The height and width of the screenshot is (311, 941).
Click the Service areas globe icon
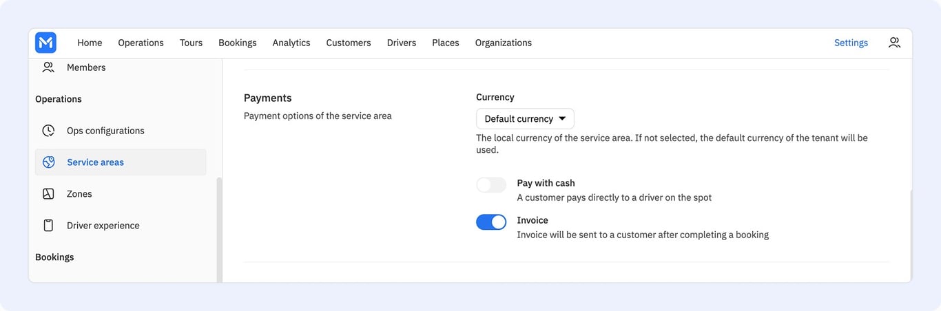click(x=48, y=162)
